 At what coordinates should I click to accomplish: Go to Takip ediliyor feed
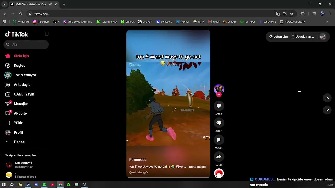[21, 75]
